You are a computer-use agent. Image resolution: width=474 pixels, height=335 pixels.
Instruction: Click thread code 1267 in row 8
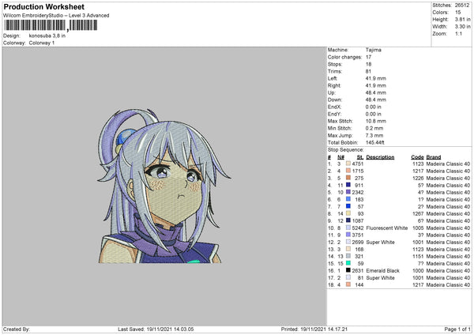(418, 214)
